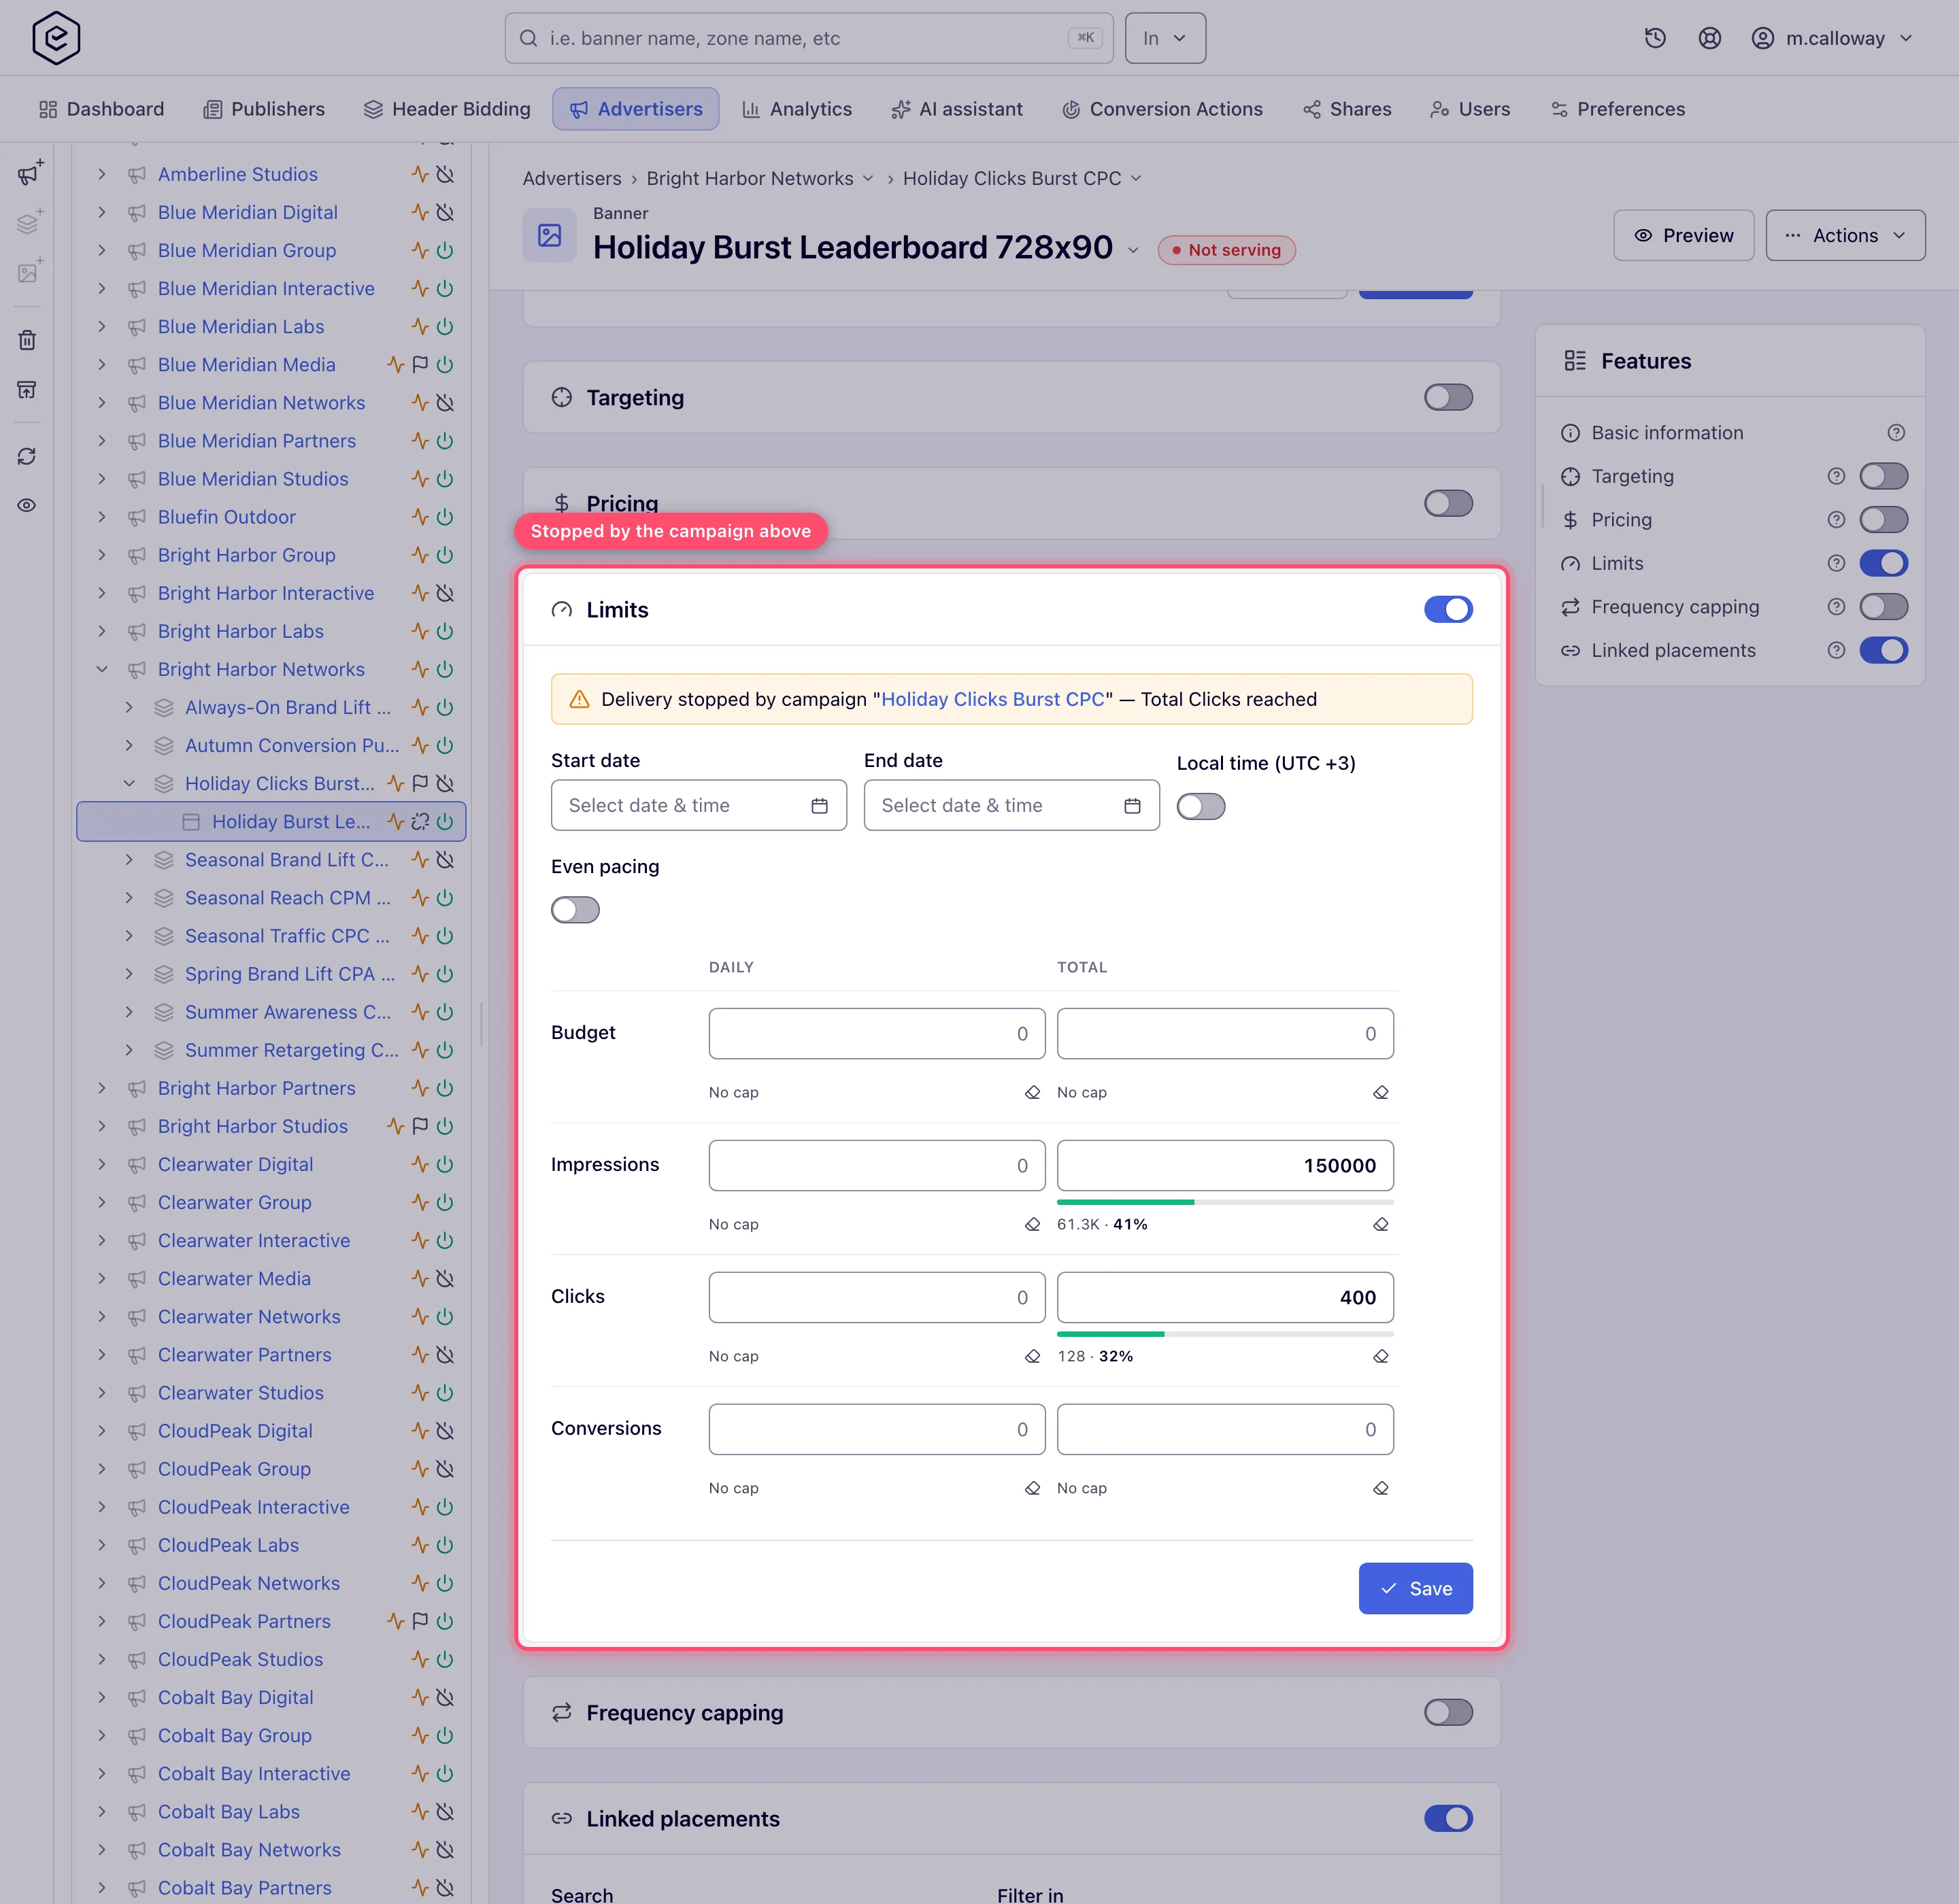Open the trash bin sidebar icon
Image resolution: width=1959 pixels, height=1904 pixels.
tap(27, 340)
